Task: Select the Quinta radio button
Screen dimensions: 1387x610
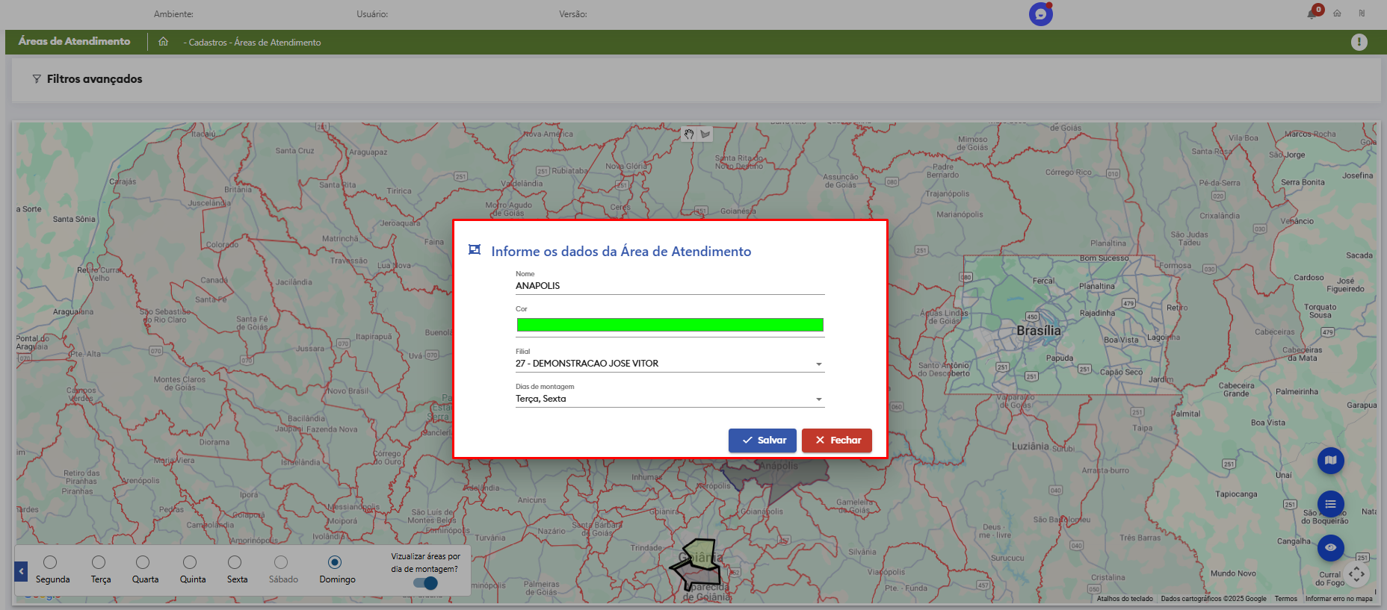Action: 190,562
